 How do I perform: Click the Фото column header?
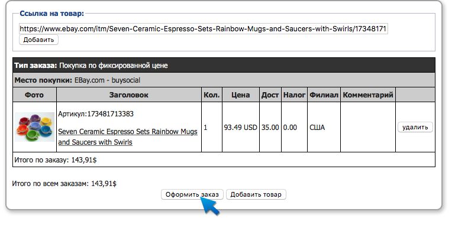point(34,95)
